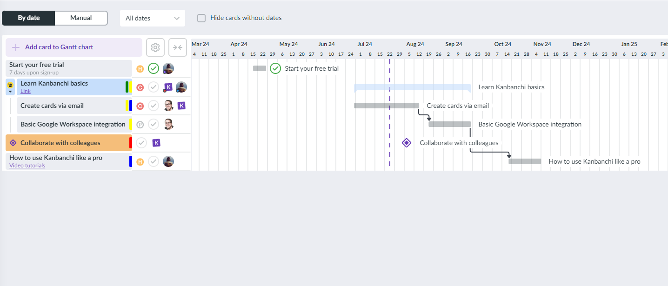
Task: Open the All dates dropdown
Action: tap(153, 18)
